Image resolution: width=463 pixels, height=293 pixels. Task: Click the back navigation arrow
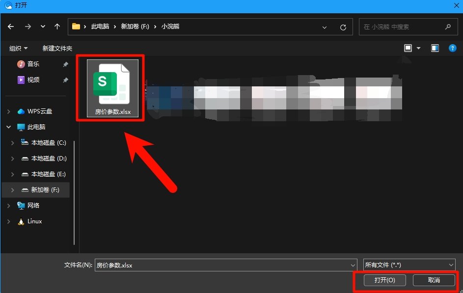pyautogui.click(x=11, y=27)
